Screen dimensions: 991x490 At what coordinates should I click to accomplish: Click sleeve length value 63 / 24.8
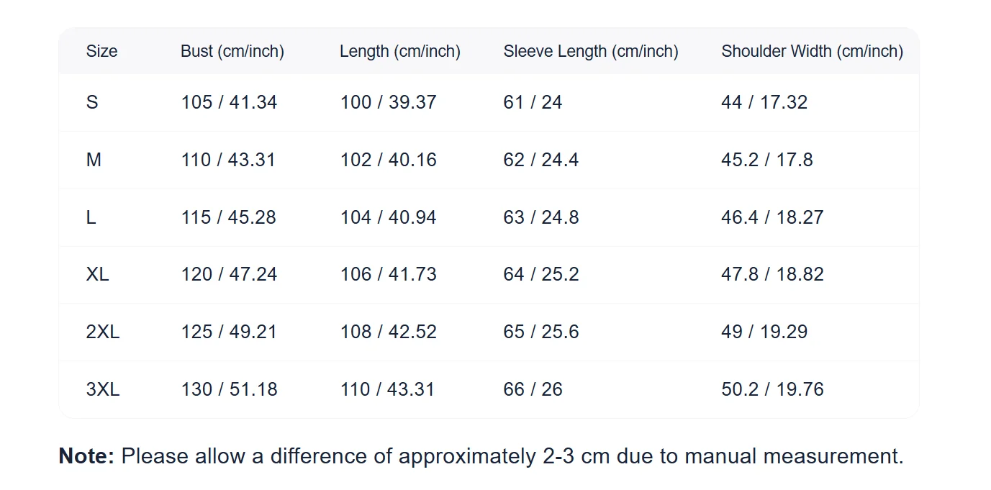pos(541,217)
